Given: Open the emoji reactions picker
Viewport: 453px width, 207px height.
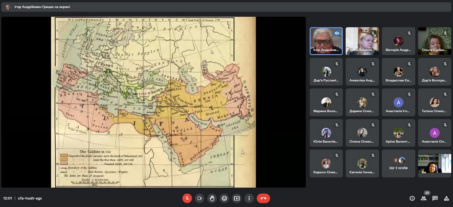Looking at the screenshot, I should point(224,199).
